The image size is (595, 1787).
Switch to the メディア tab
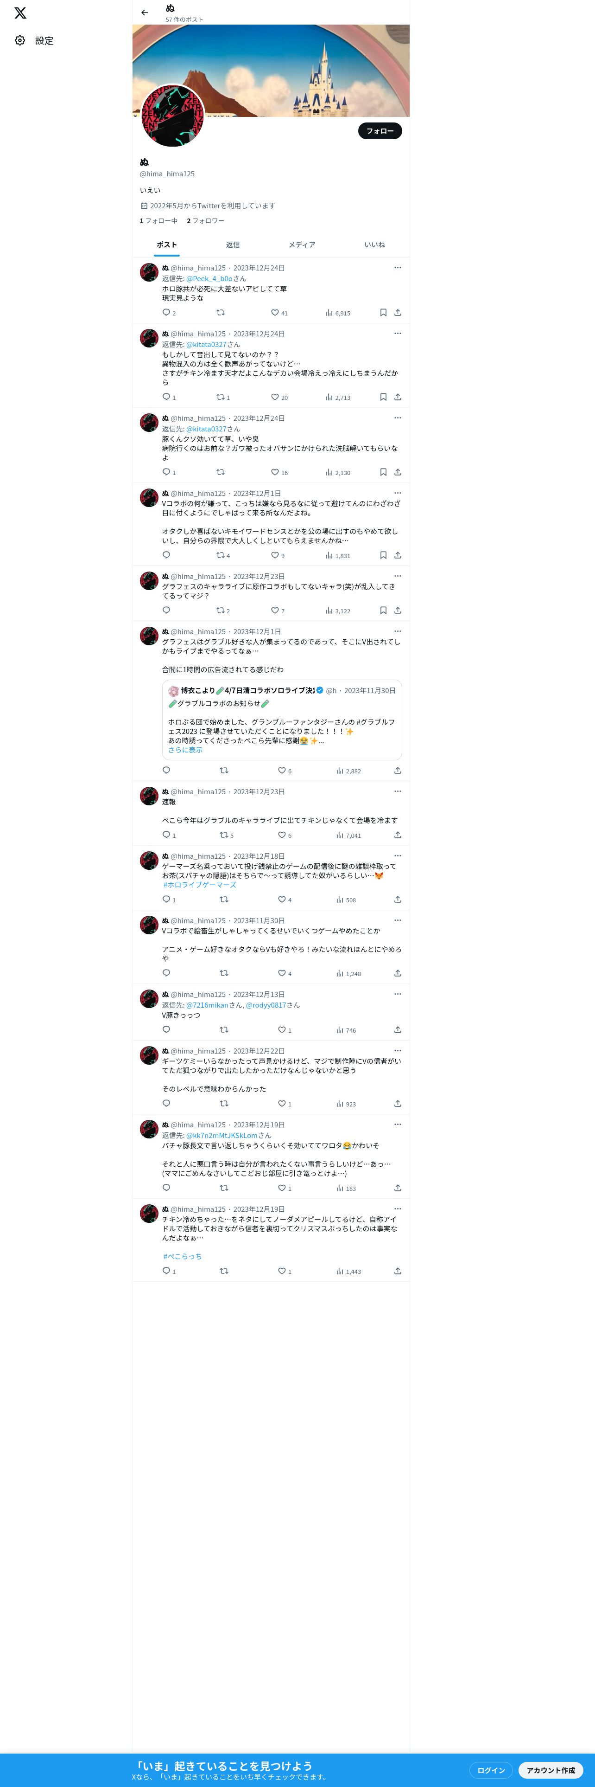[302, 245]
